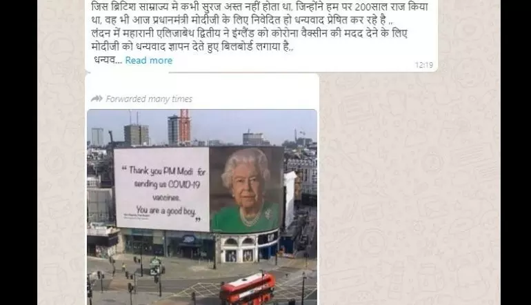Select the Hindi text message bubble
Viewport: 531px width, 305px height.
261,35
